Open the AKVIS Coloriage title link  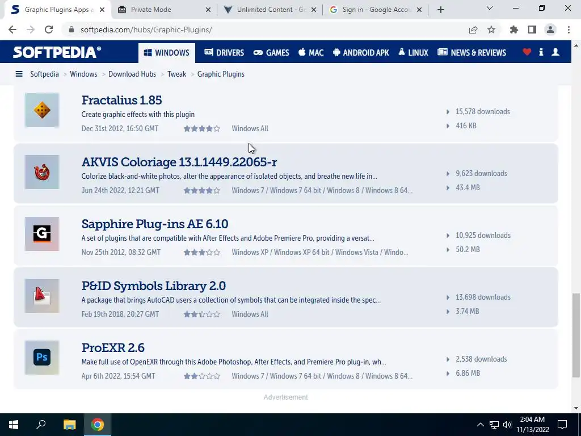tap(179, 162)
